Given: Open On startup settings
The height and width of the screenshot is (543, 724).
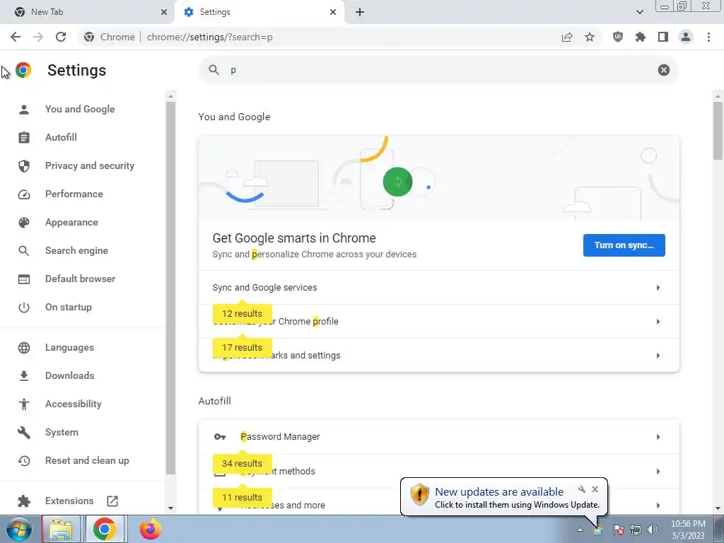Looking at the screenshot, I should [x=69, y=307].
